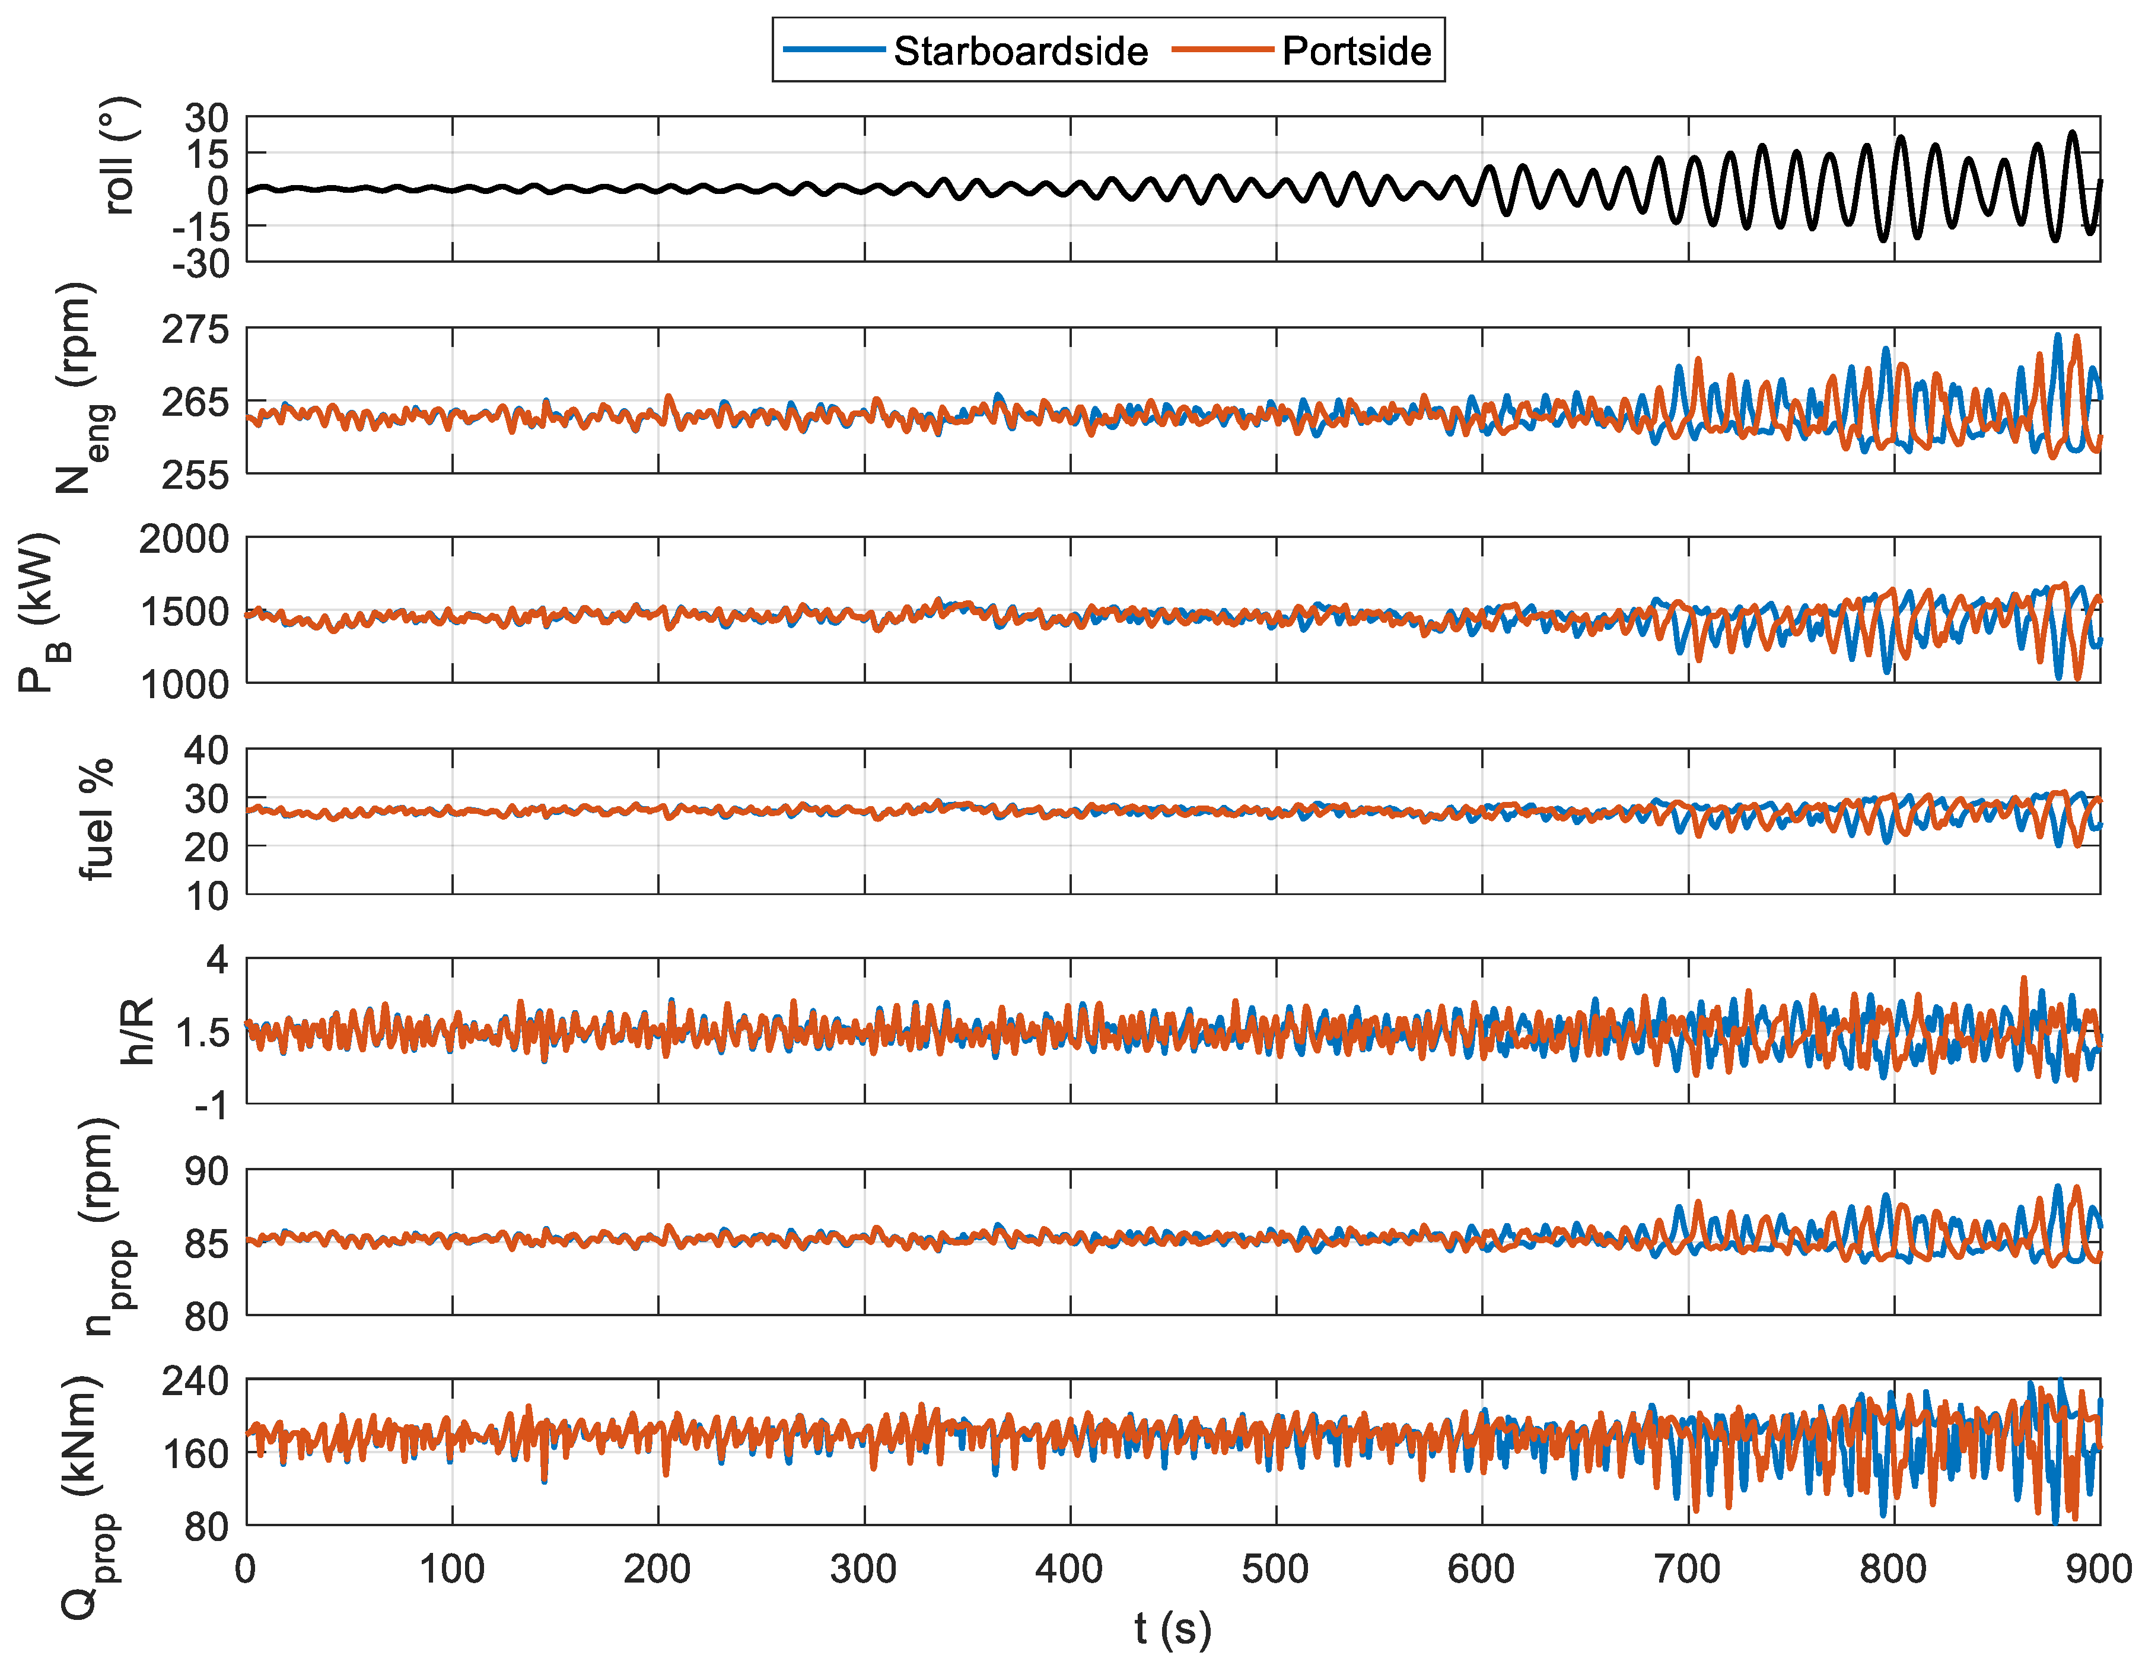
Task: Click the Portside legend label
Action: 1357,51
